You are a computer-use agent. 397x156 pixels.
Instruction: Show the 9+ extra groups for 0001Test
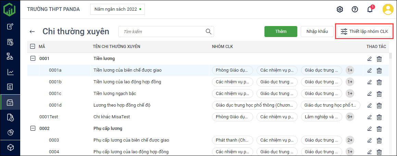(350, 117)
